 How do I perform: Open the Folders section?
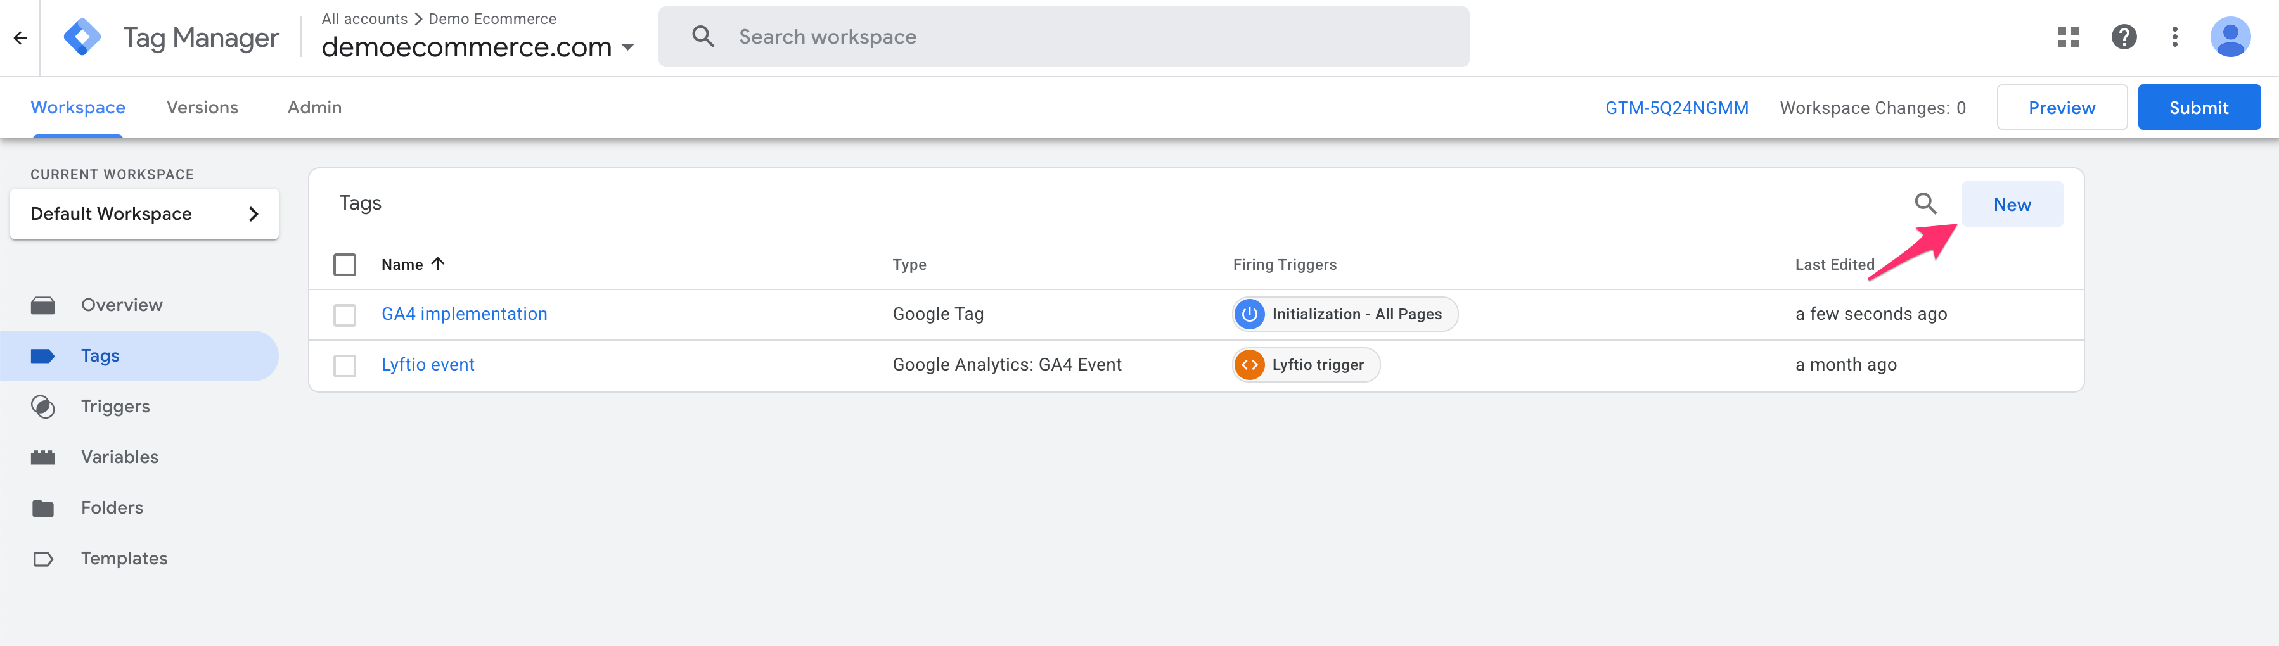(112, 507)
